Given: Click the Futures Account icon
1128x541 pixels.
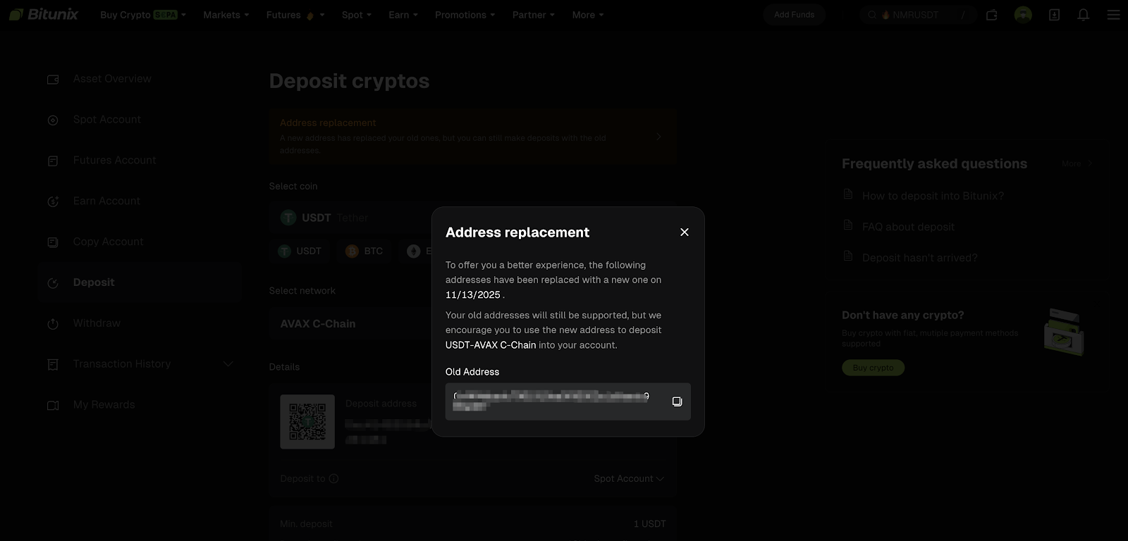Looking at the screenshot, I should click(x=53, y=161).
